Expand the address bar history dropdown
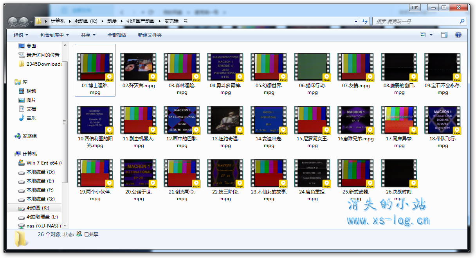 pos(356,21)
